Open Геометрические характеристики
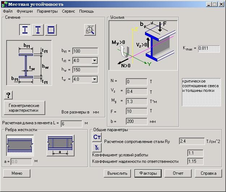 click(x=25, y=107)
